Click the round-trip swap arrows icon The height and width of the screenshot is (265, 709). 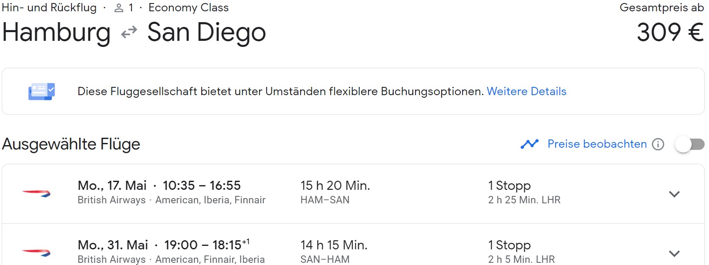[x=129, y=33]
